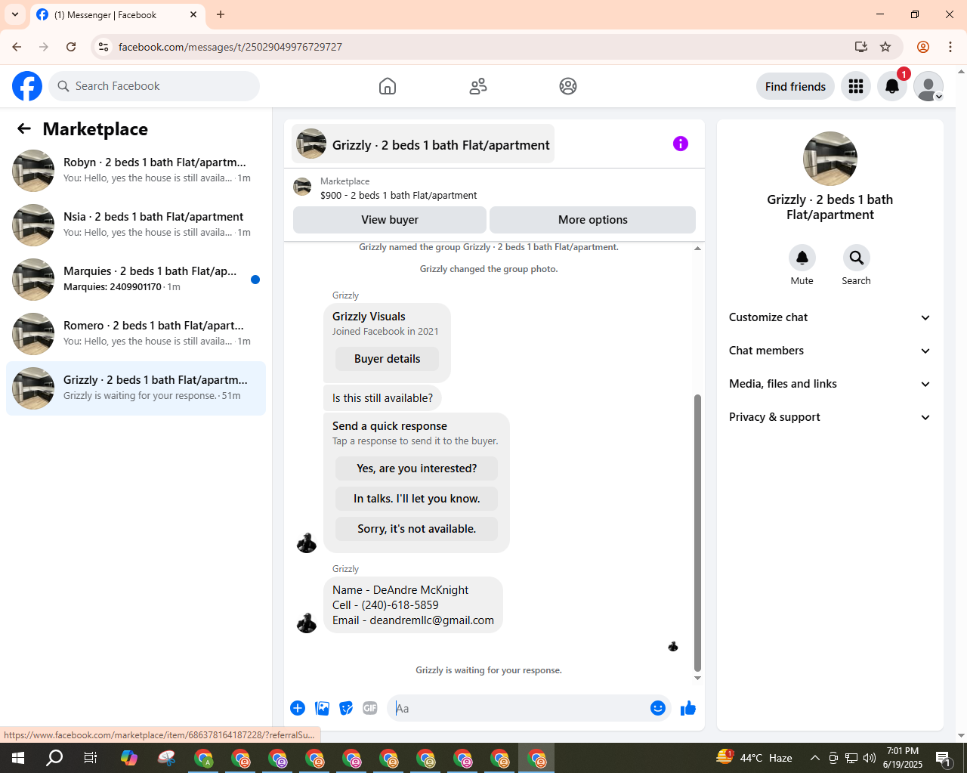Screen dimensions: 967x773
Task: Open the Friends icon in top navigation
Action: (x=478, y=86)
